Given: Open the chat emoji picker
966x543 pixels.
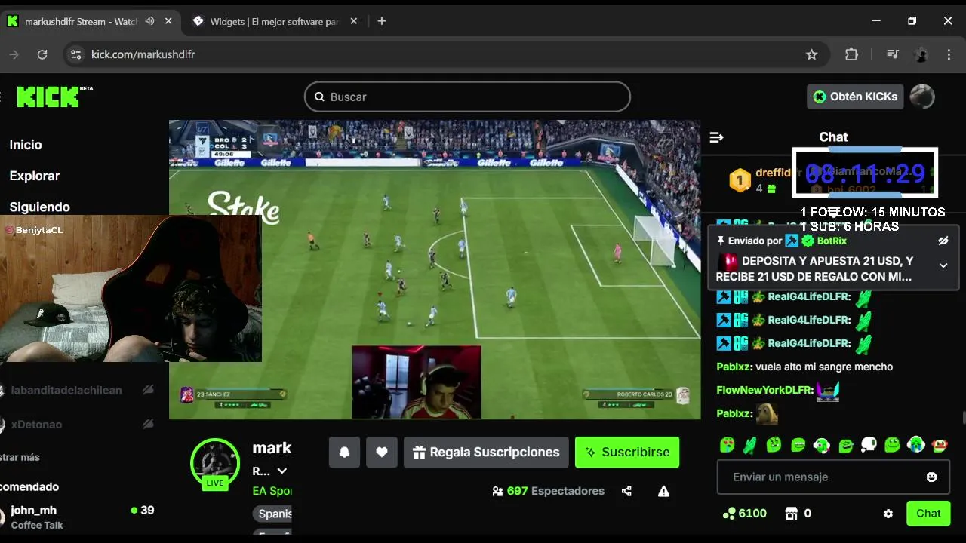Looking at the screenshot, I should point(931,477).
